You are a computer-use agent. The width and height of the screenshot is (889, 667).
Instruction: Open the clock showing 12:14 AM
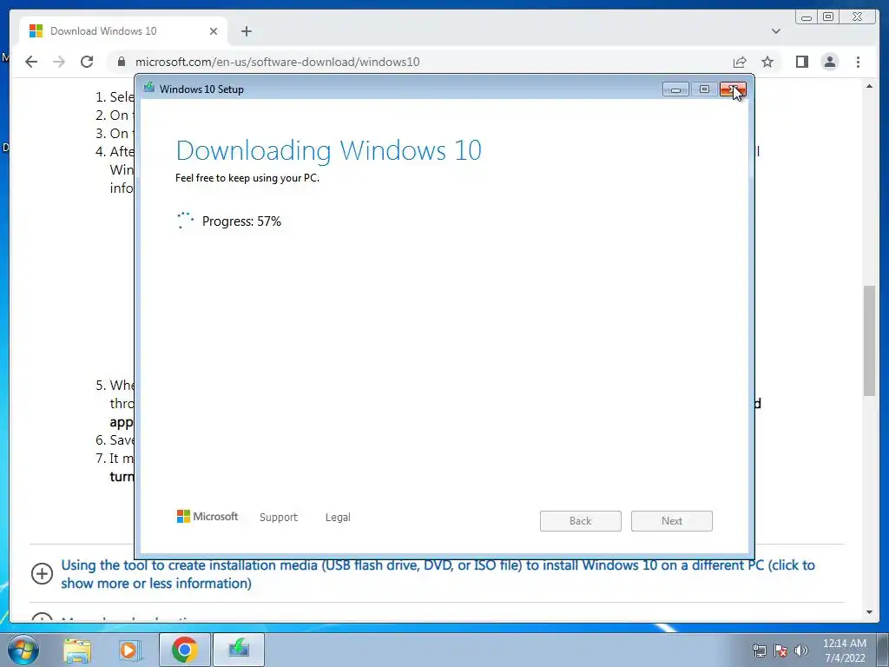[x=845, y=650]
